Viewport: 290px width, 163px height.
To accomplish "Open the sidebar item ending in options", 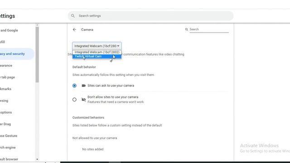I will click(6, 112).
